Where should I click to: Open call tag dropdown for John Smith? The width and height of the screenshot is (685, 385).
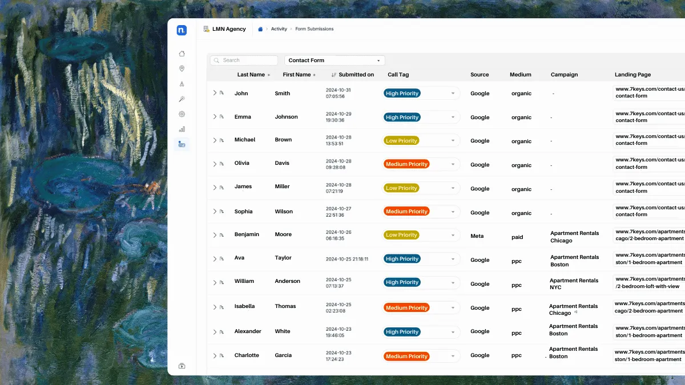tap(421, 94)
